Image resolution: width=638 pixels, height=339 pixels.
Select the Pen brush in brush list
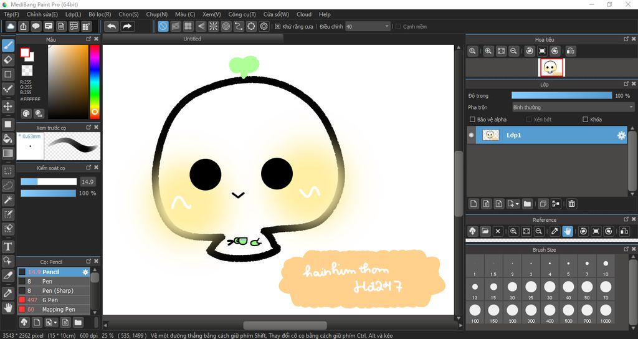click(54, 282)
